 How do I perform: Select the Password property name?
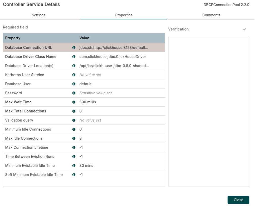click(14, 93)
